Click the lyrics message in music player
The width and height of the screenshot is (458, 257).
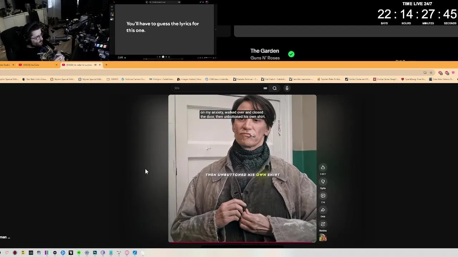pyautogui.click(x=162, y=27)
